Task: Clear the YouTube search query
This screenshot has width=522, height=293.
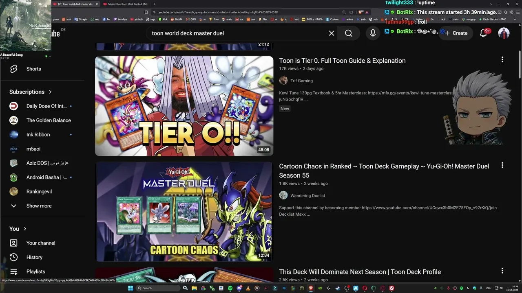Action: pos(332,33)
